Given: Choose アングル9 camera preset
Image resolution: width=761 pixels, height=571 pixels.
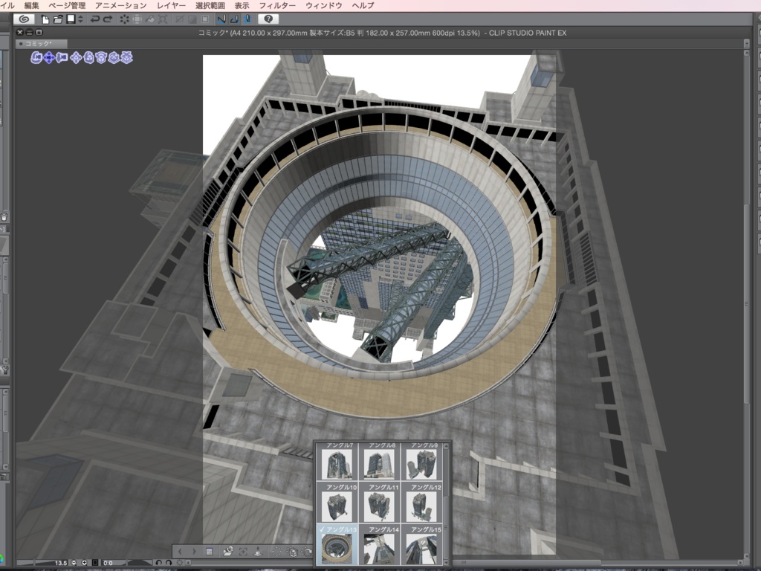Looking at the screenshot, I should click(x=422, y=461).
